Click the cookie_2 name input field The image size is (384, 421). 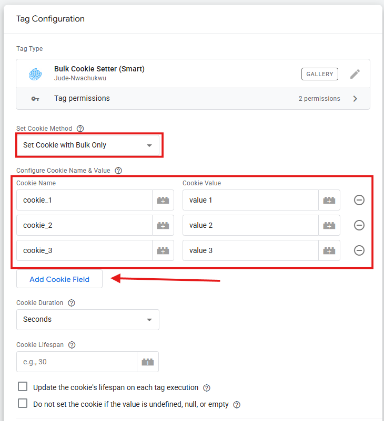point(84,225)
